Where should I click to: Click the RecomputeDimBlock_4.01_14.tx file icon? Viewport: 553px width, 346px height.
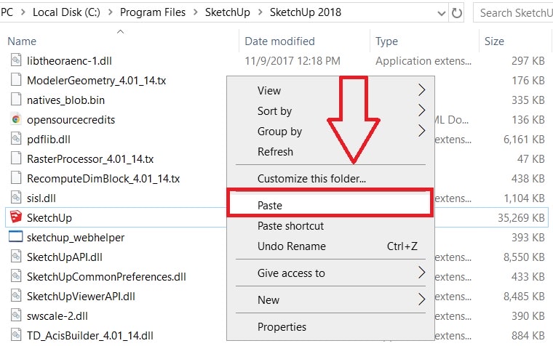click(x=16, y=178)
